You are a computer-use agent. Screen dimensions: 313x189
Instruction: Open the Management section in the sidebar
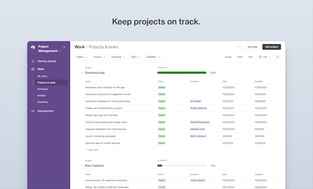click(x=46, y=111)
